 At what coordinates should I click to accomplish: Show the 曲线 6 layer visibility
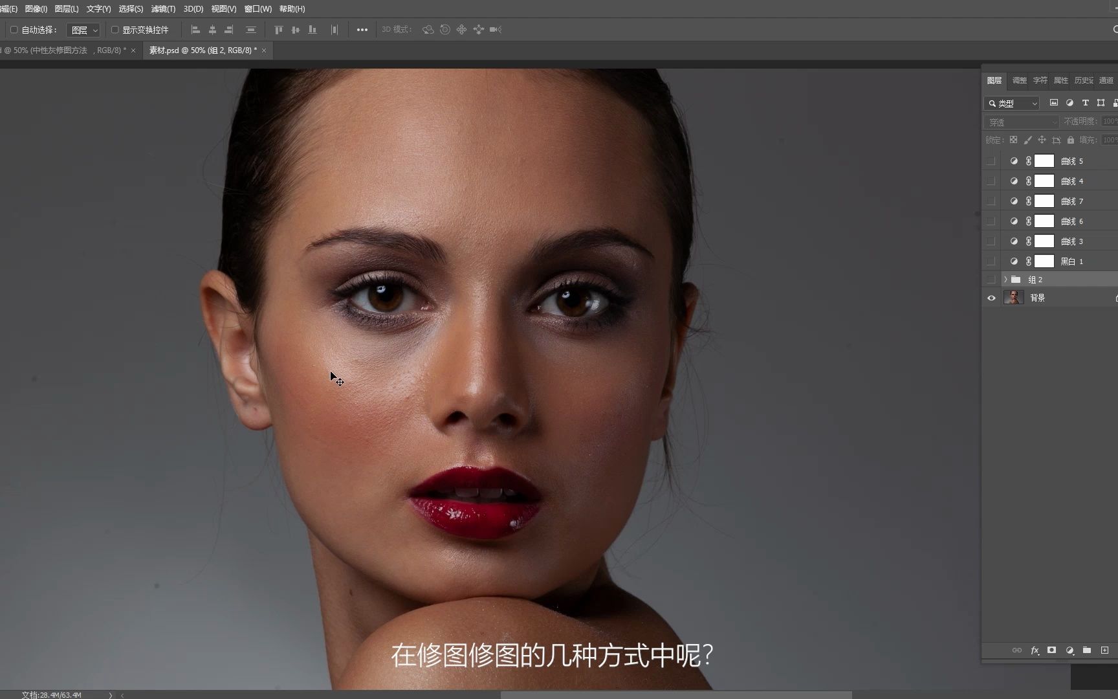(x=991, y=221)
